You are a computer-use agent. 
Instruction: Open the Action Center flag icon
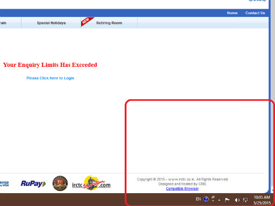click(x=227, y=200)
